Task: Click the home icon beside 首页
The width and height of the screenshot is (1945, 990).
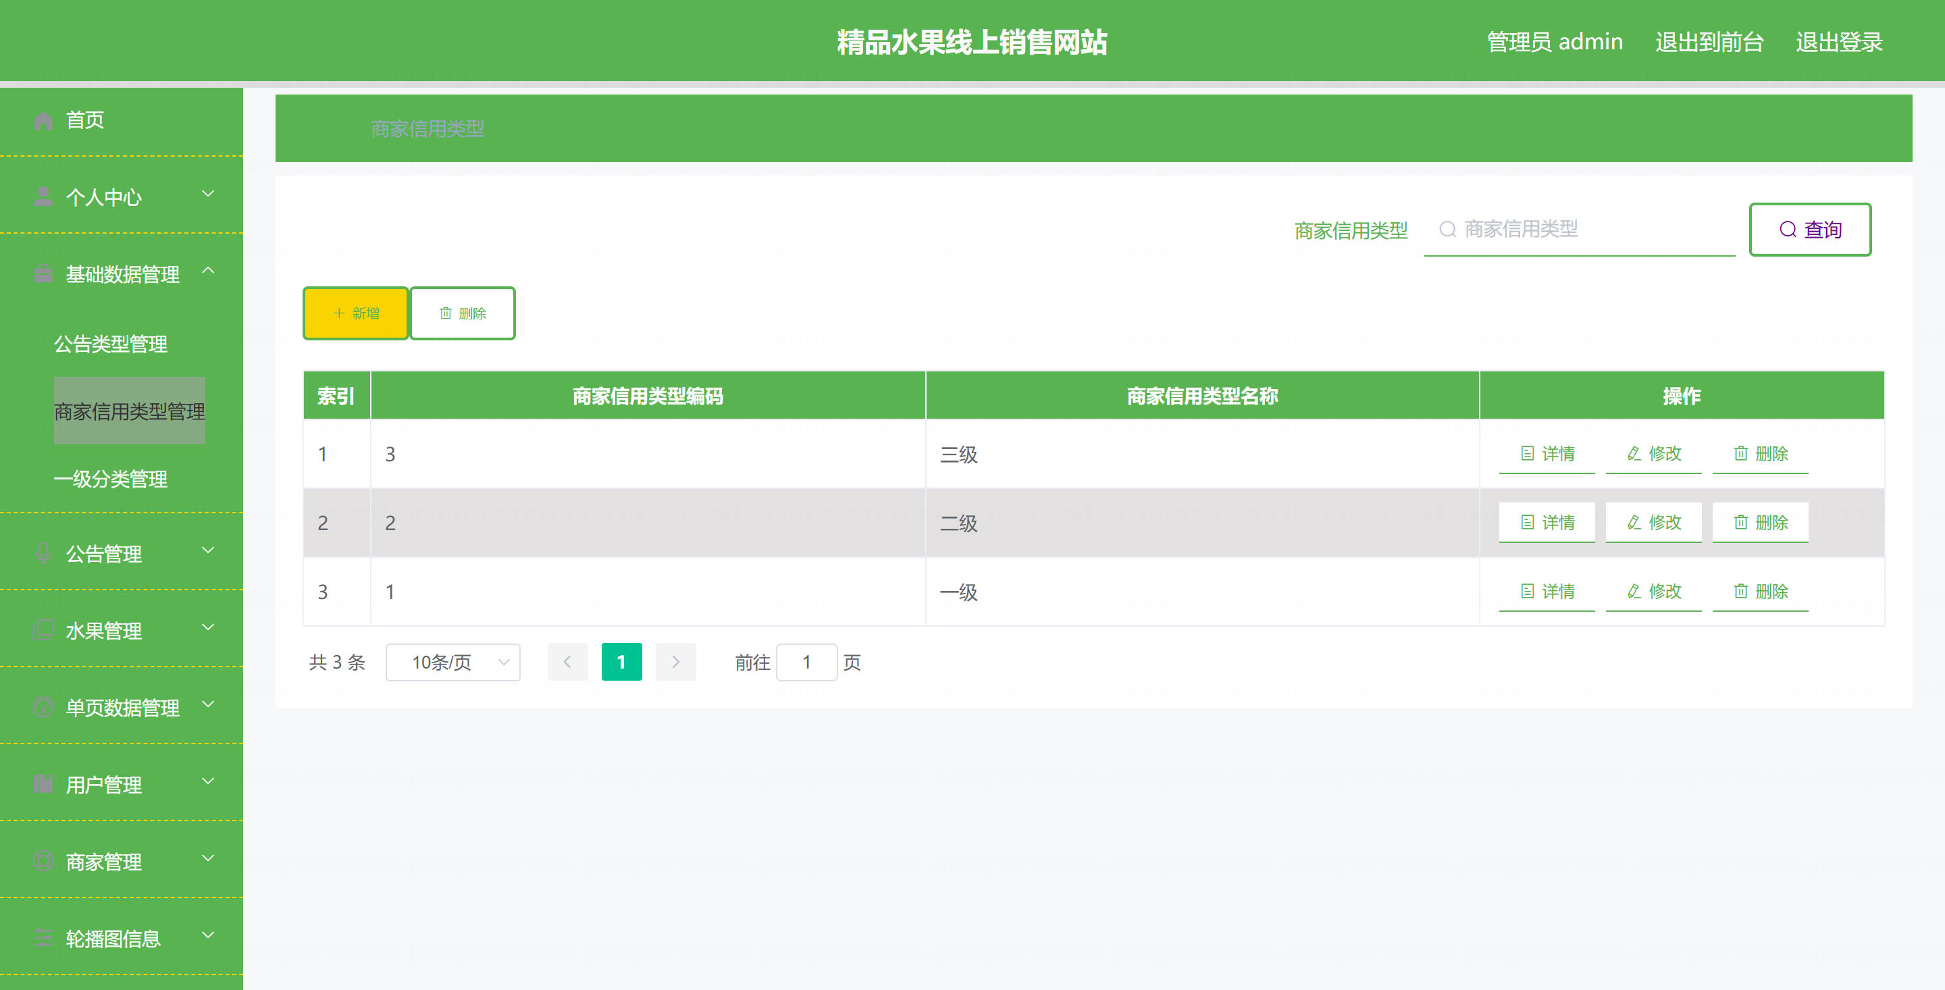Action: [x=43, y=120]
